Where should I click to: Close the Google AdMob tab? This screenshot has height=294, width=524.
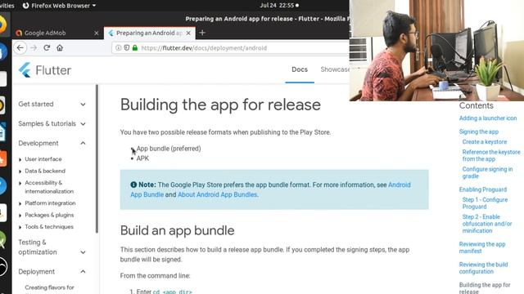click(97, 33)
